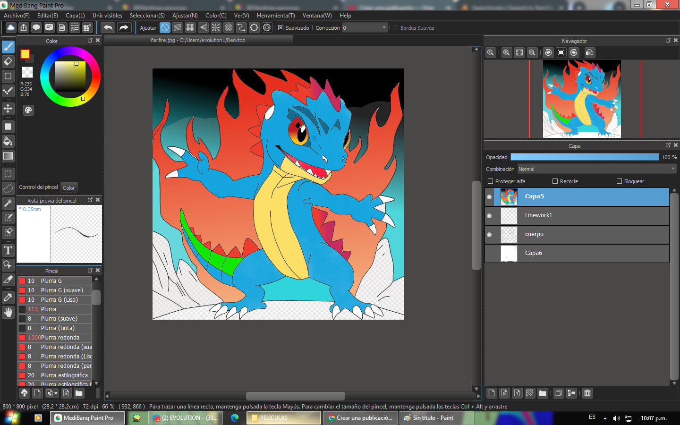Open the cloud save icon
The width and height of the screenshot is (680, 425).
click(x=10, y=27)
